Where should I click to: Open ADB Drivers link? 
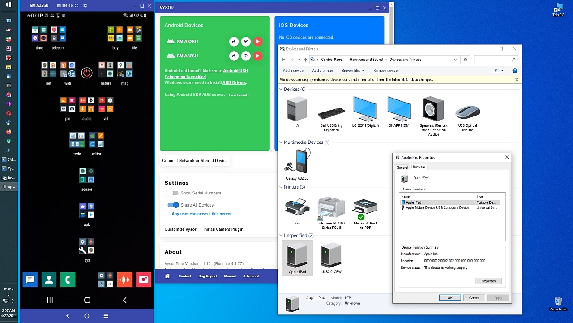(x=234, y=83)
